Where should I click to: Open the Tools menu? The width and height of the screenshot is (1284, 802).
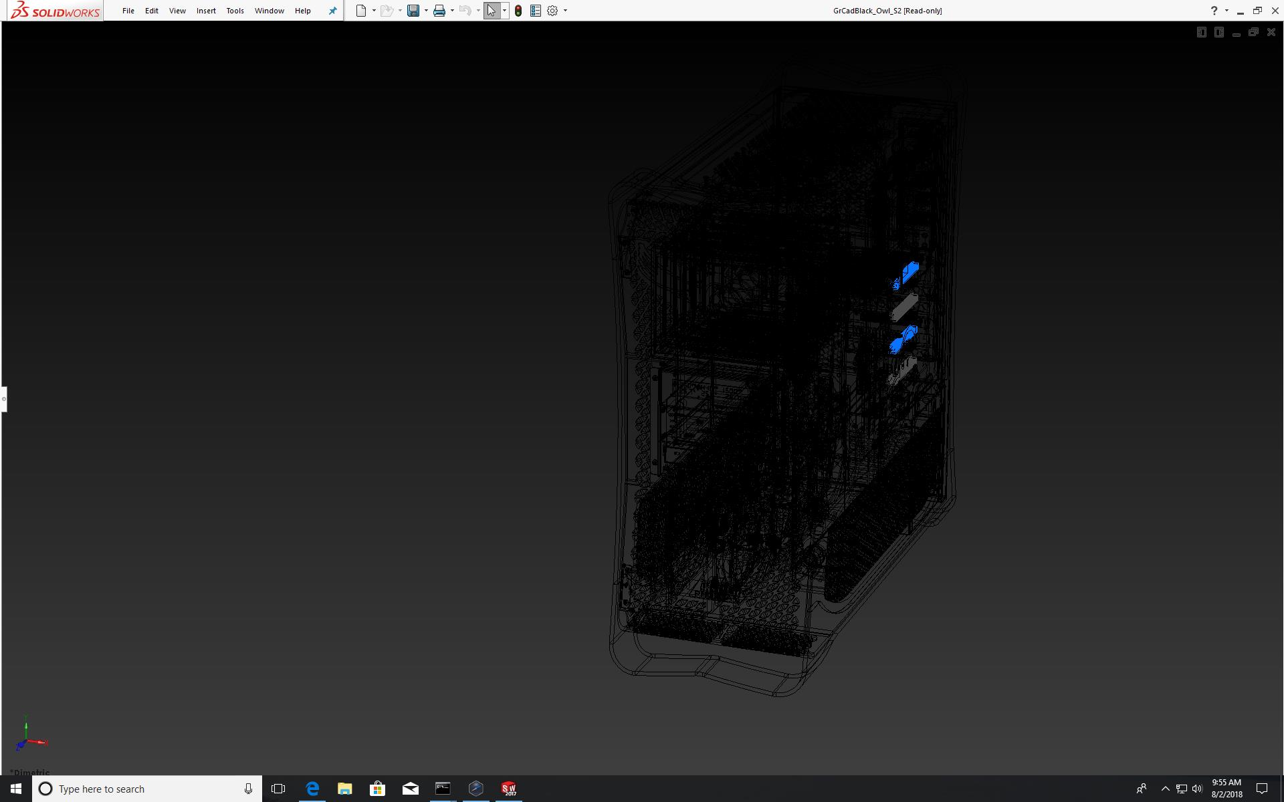235,11
